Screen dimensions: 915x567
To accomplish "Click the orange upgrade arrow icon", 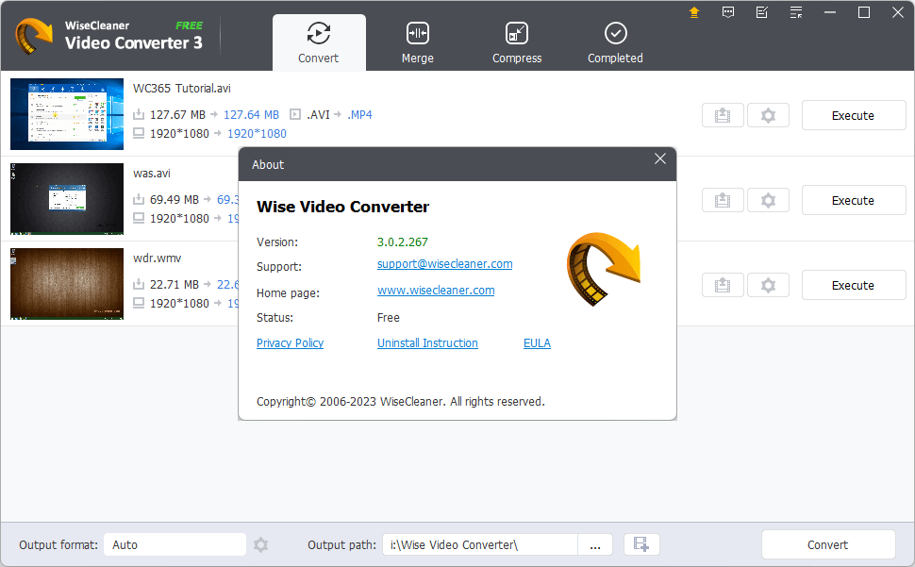I will [x=694, y=12].
